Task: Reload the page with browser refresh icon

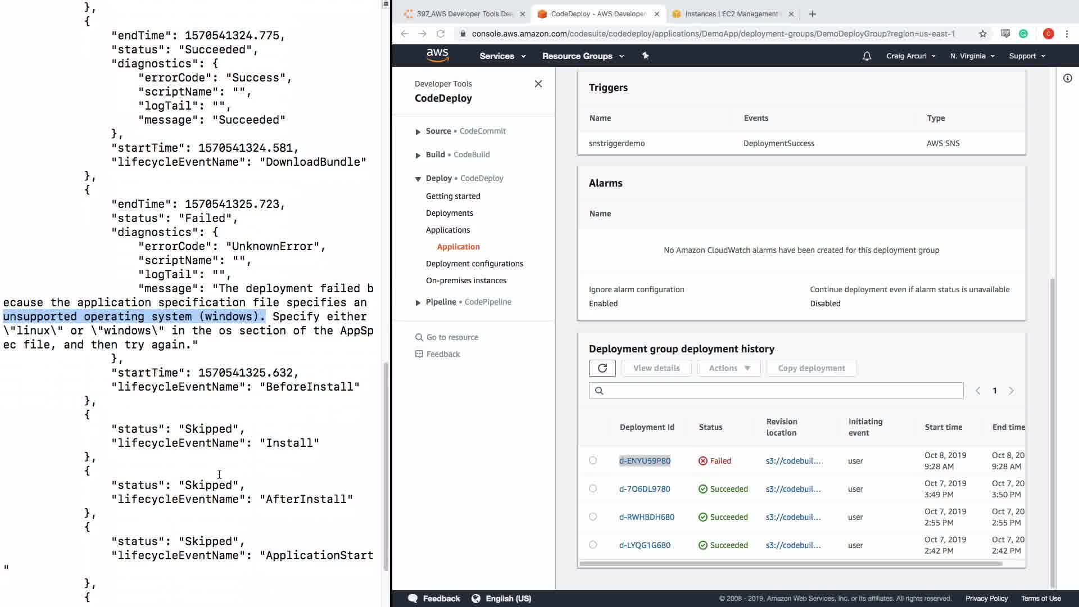Action: click(441, 34)
